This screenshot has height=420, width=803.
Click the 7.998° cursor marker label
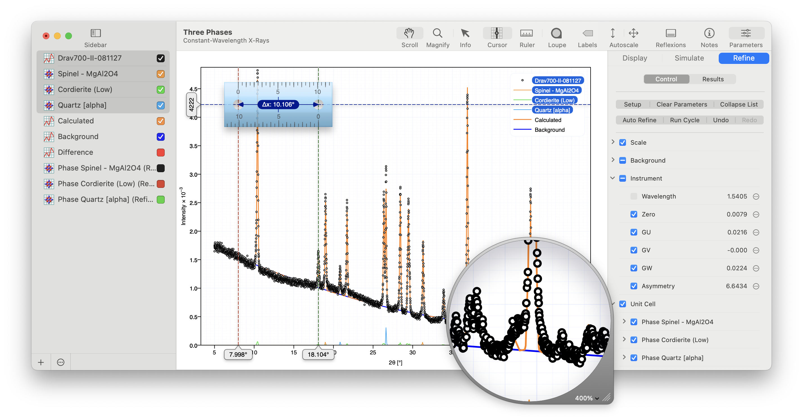pos(238,354)
